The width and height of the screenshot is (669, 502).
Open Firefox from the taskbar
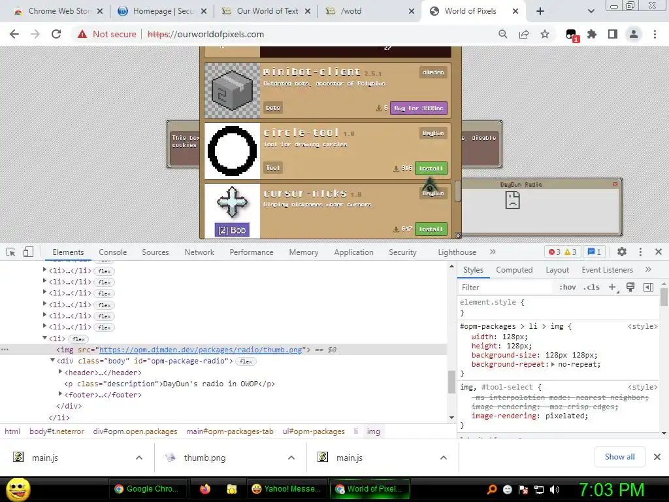(205, 489)
